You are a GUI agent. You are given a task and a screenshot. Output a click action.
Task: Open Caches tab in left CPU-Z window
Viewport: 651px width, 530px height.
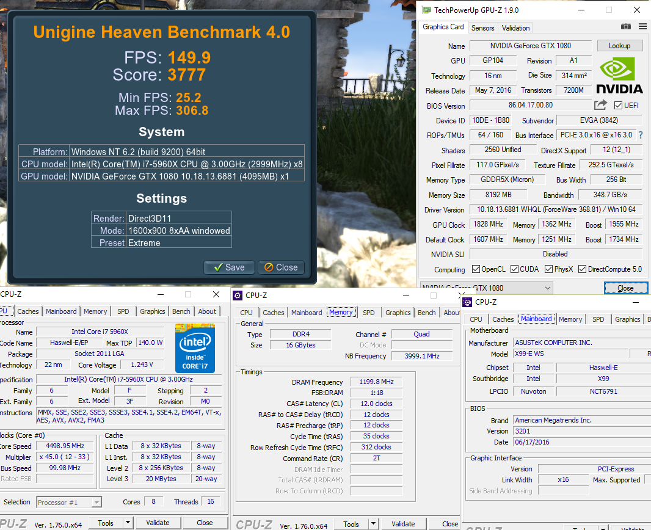click(28, 311)
